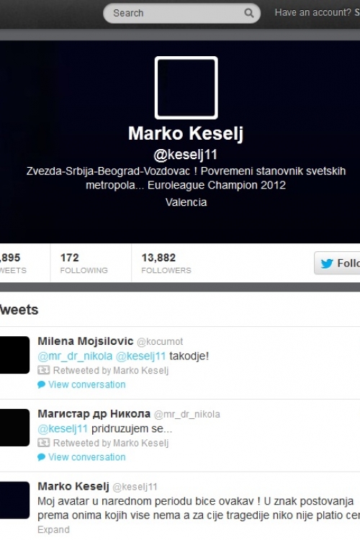View conversation for pridruzujem se tweet
The image size is (360, 540).
87,457
